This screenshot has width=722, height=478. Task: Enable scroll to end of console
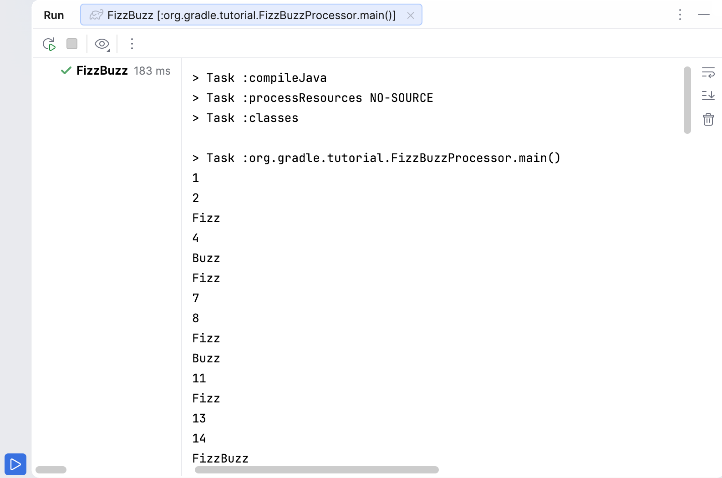pyautogui.click(x=708, y=96)
